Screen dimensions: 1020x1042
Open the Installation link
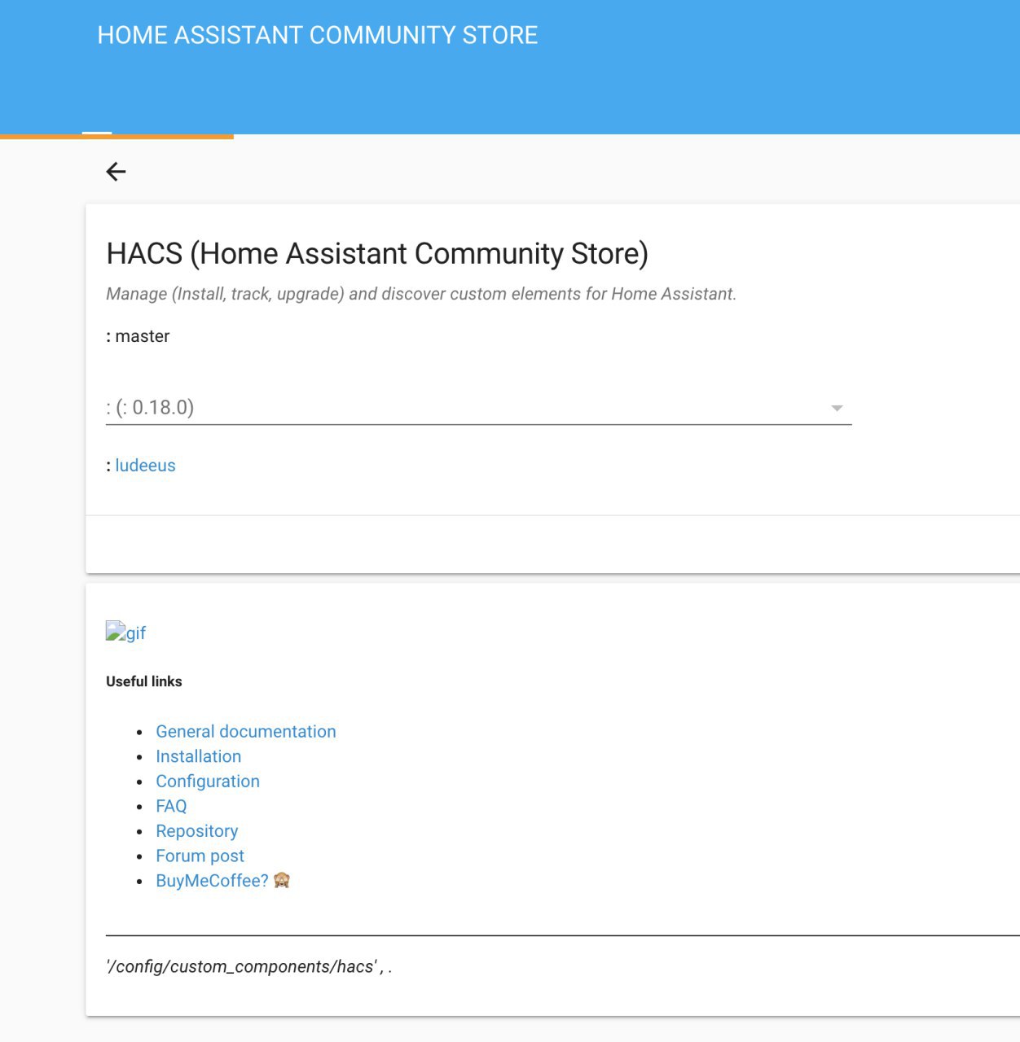[199, 756]
